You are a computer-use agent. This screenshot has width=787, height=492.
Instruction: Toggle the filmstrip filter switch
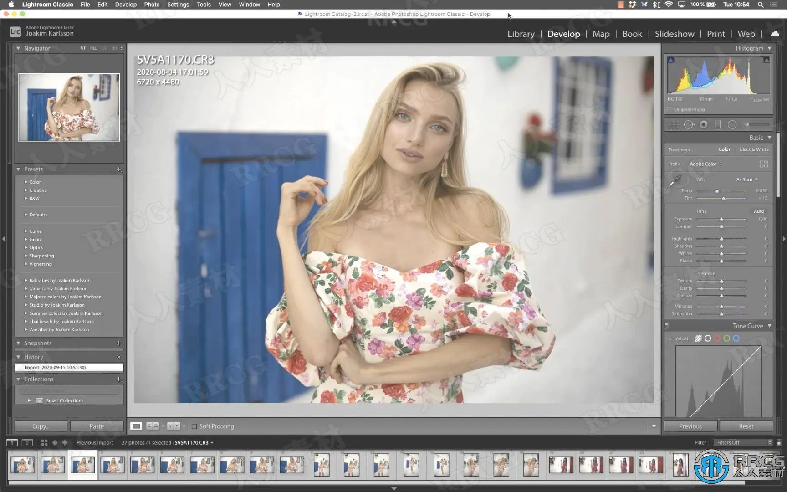coord(779,442)
